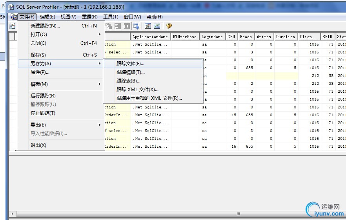The width and height of the screenshot is (346, 220).
Task: Choose 退出(X) to exit Profiler
Action: click(61, 145)
